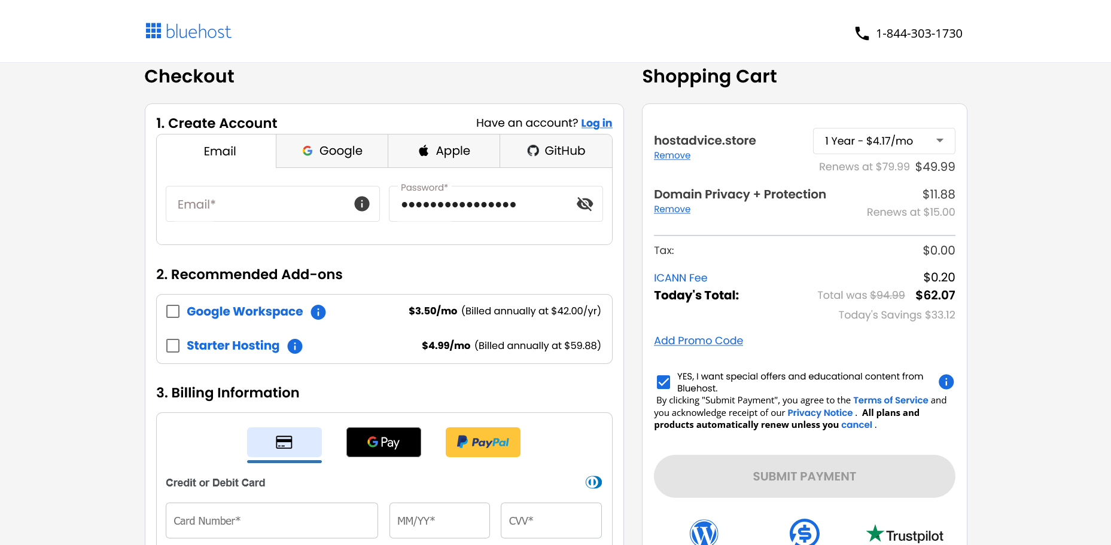This screenshot has width=1111, height=545.
Task: Click the ICANN Fee link
Action: 680,278
